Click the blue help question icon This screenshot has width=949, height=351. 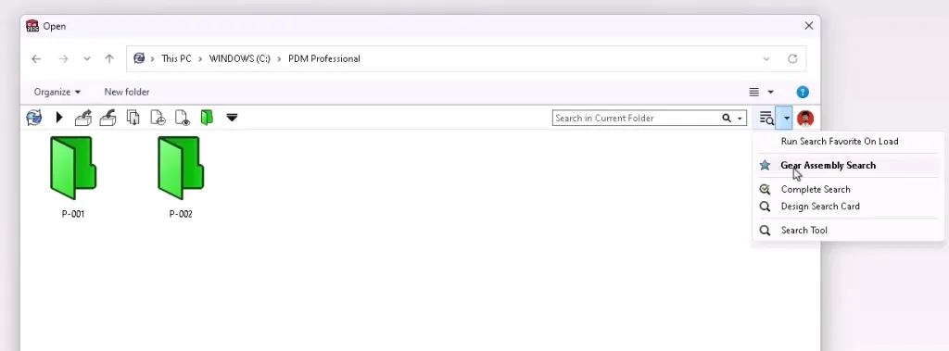coord(803,92)
